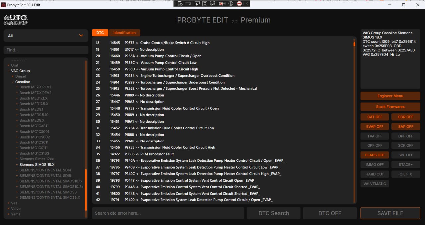Toggle the EGR OFF option
The height and width of the screenshot is (225, 425).
(x=406, y=117)
